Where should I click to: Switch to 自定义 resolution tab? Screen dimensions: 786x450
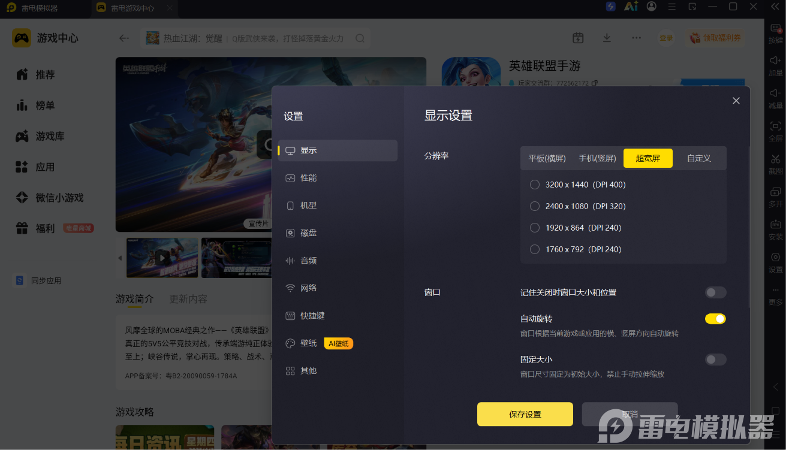point(699,158)
